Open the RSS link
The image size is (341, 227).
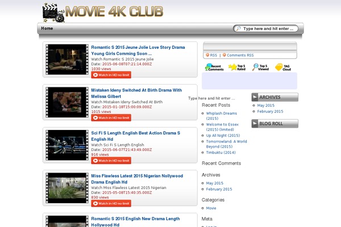pyautogui.click(x=214, y=55)
